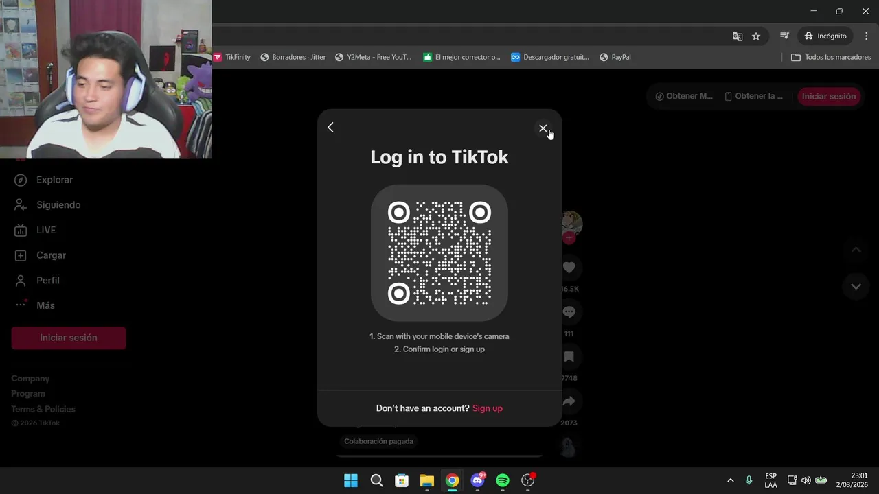The image size is (879, 494).
Task: Follow the creator with the plus badge
Action: point(569,238)
